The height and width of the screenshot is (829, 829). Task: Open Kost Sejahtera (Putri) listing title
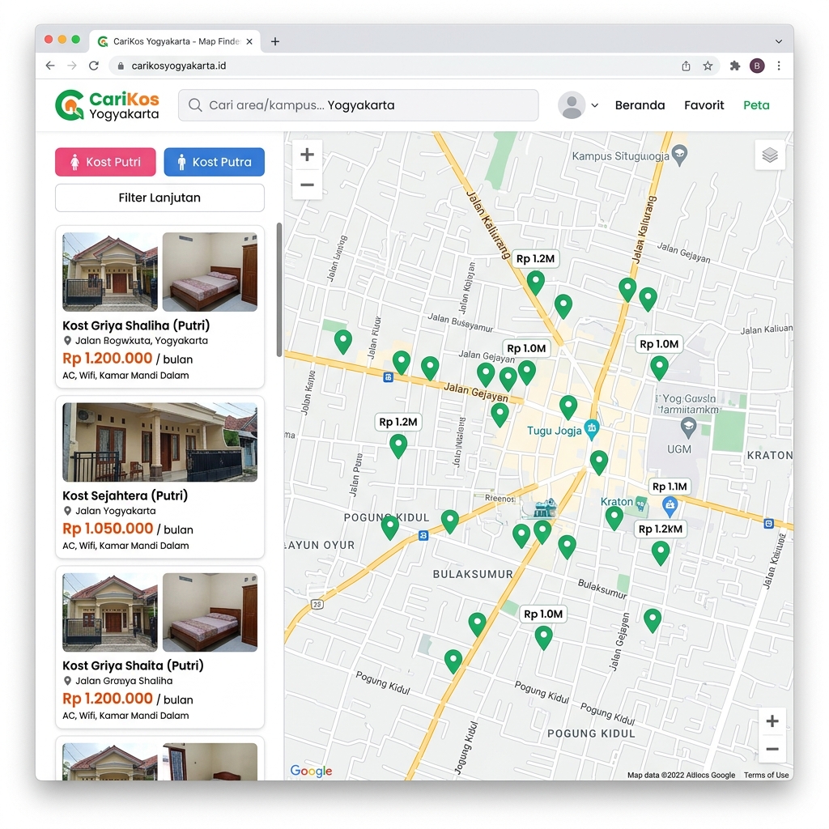pos(125,495)
